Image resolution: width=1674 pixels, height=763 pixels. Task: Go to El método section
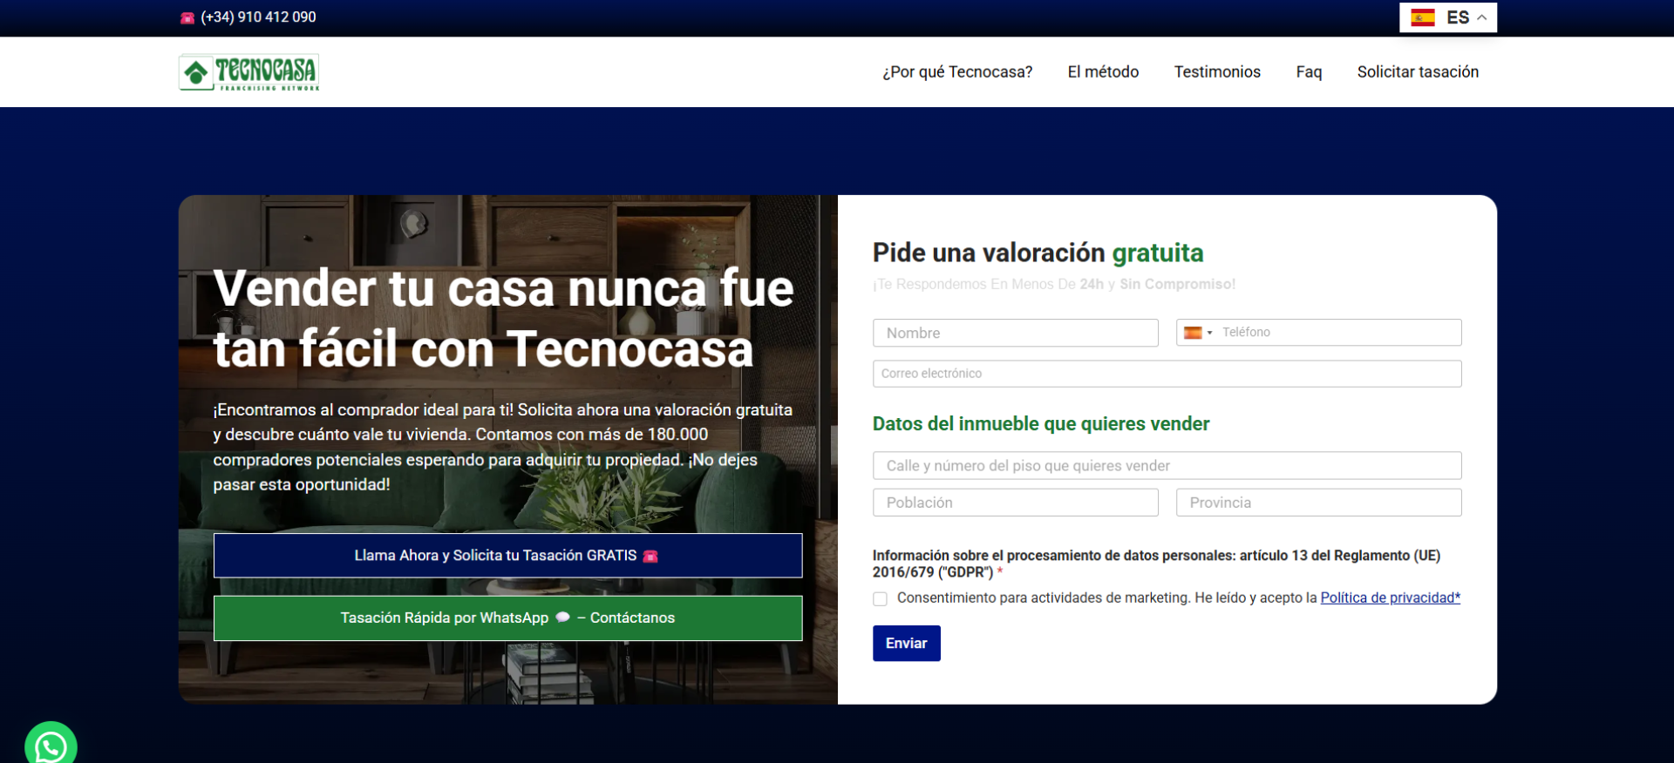[1103, 71]
